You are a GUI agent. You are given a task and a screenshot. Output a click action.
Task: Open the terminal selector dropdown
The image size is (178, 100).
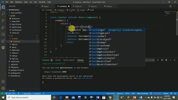tap(150, 60)
